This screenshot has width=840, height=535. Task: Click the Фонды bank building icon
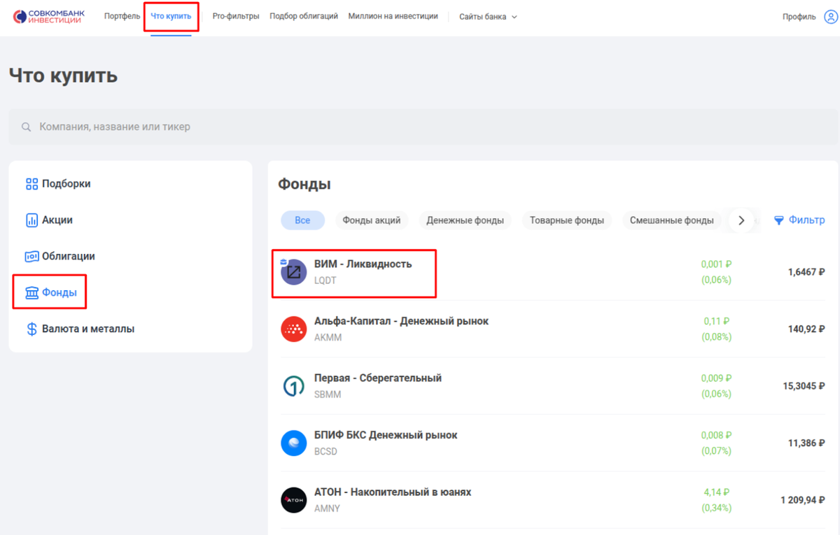pyautogui.click(x=32, y=292)
